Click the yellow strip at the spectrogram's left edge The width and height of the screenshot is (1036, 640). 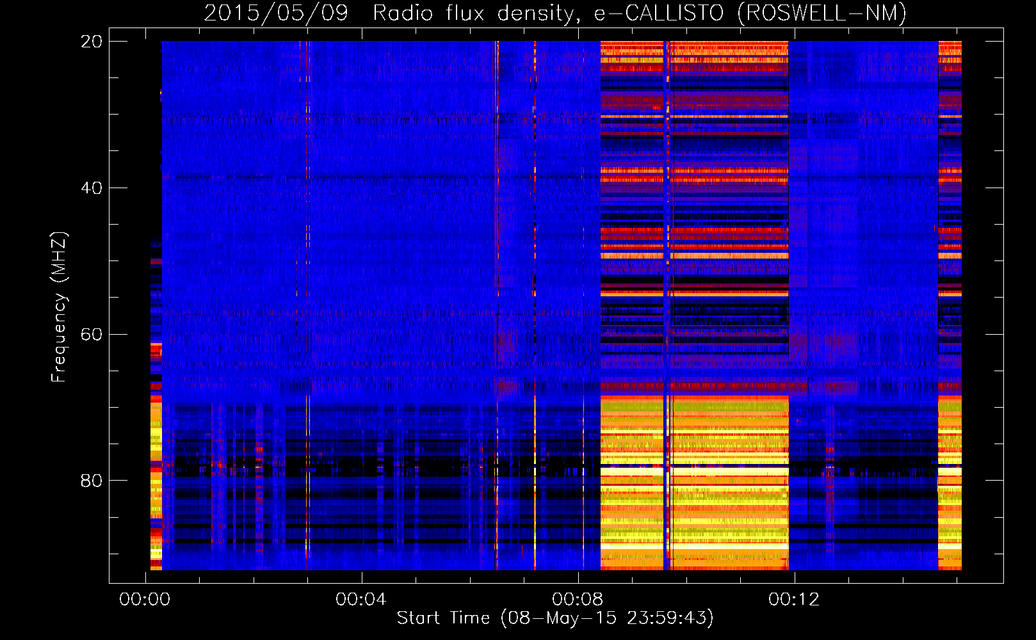click(x=156, y=448)
